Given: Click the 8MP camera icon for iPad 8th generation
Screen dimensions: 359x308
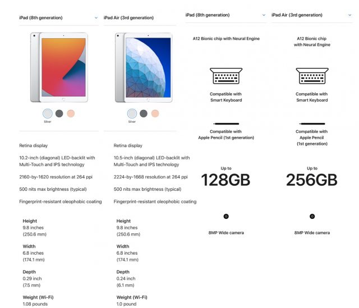Looking at the screenshot, I should 226,216.
